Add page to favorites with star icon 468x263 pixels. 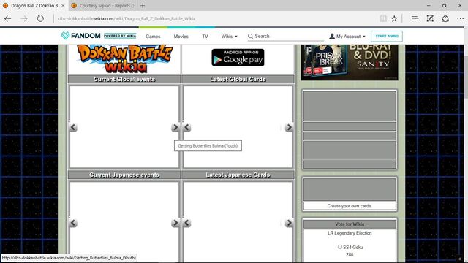click(394, 18)
